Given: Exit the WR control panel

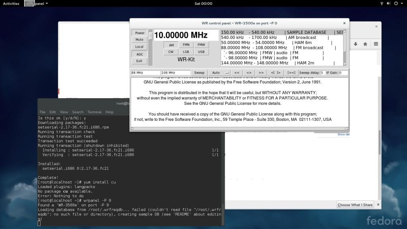Looking at the screenshot, I should [x=140, y=61].
